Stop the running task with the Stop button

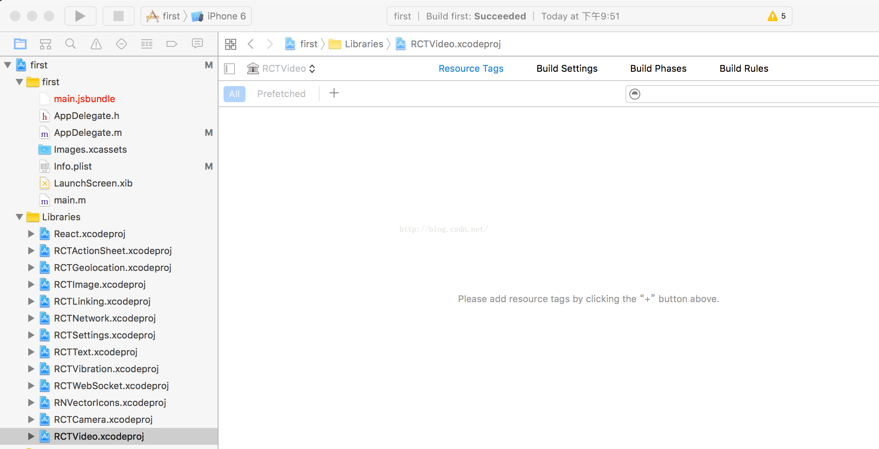(119, 16)
